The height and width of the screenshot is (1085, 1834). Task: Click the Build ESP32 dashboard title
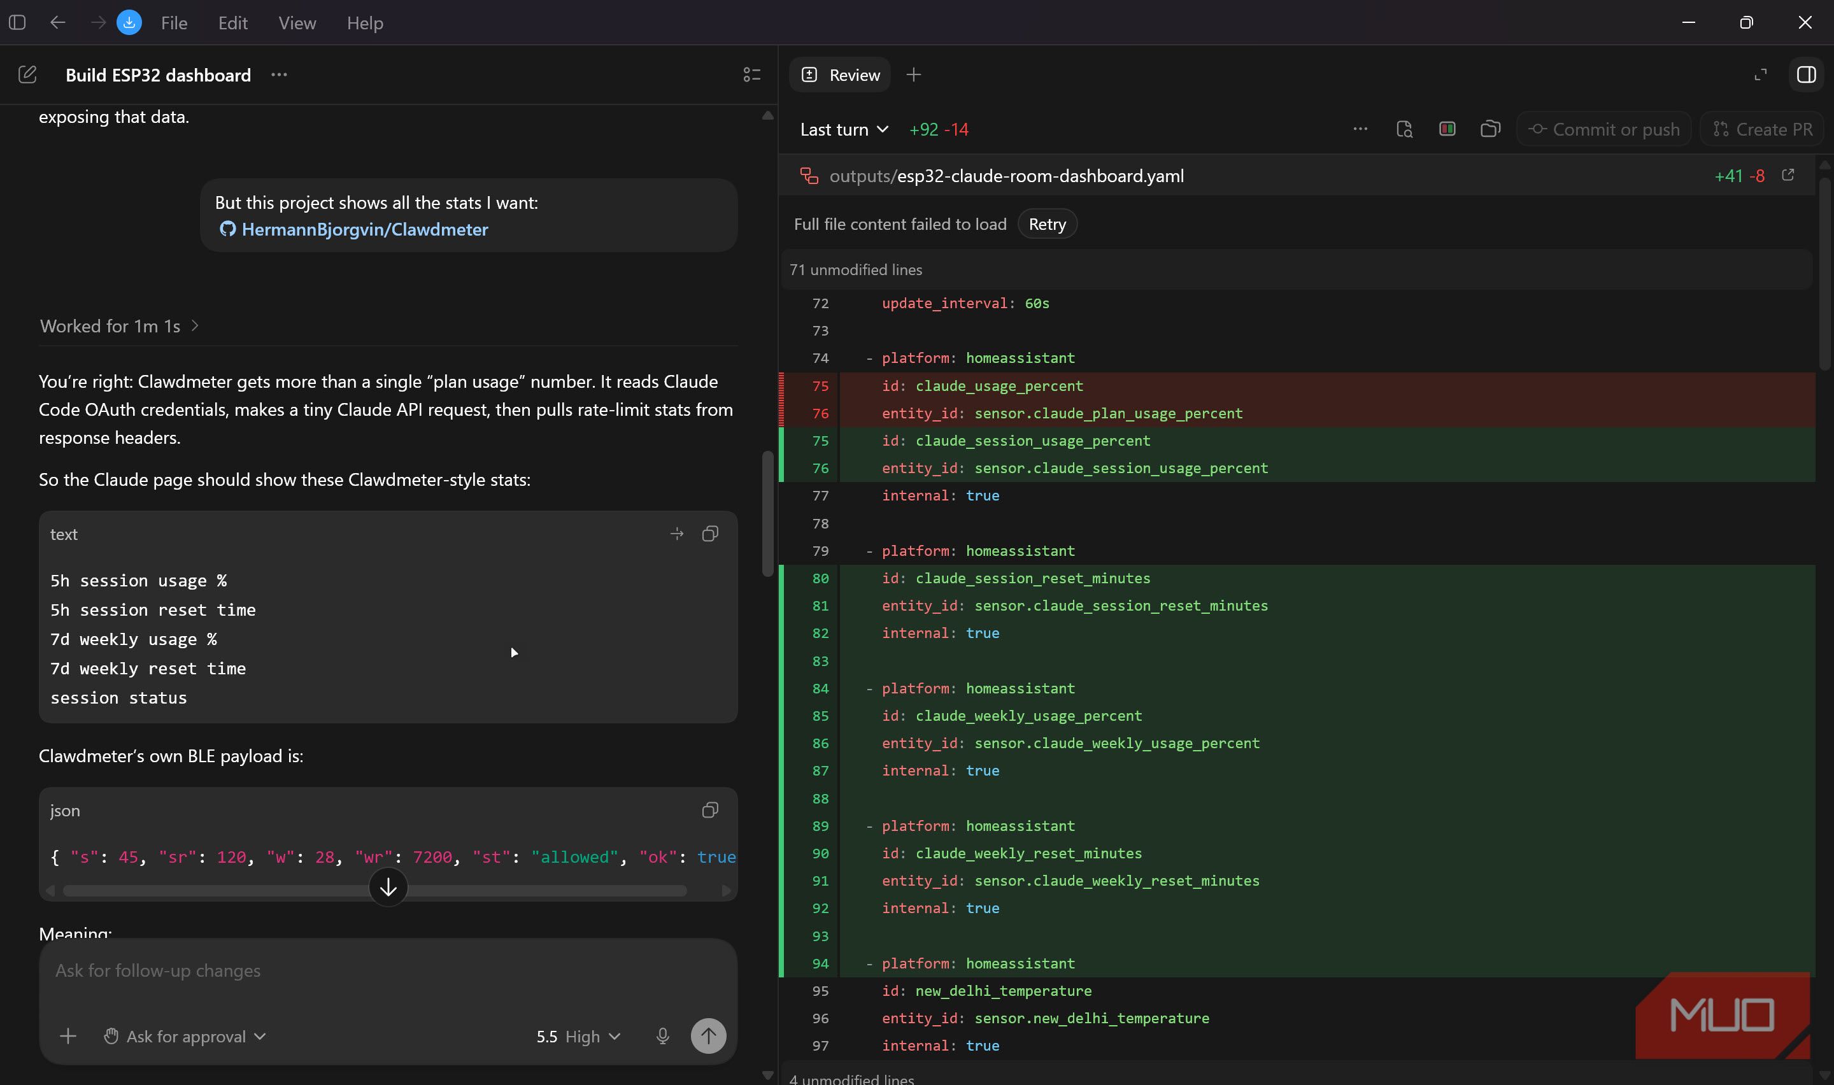158,74
